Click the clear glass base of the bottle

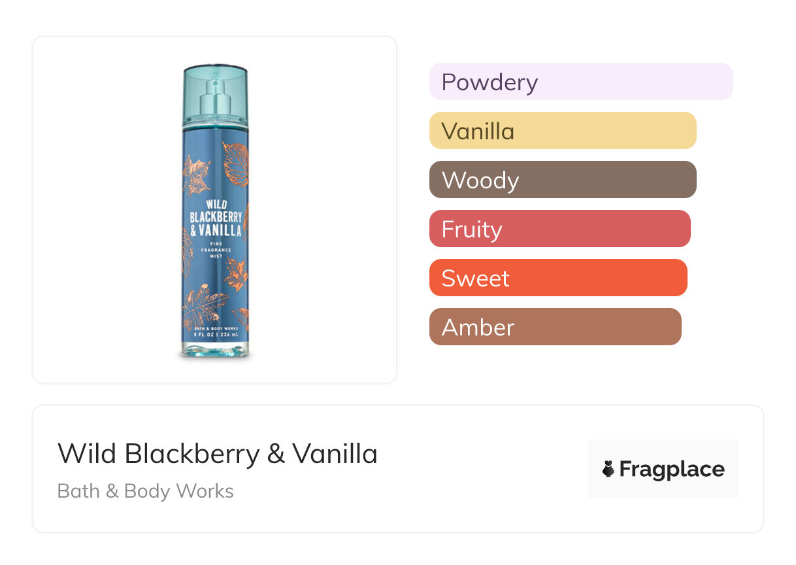(x=215, y=349)
